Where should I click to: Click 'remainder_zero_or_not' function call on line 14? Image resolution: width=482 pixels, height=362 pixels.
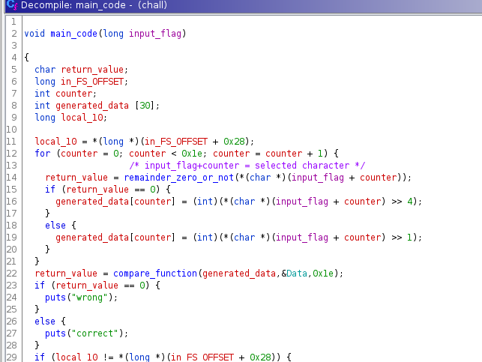(179, 178)
